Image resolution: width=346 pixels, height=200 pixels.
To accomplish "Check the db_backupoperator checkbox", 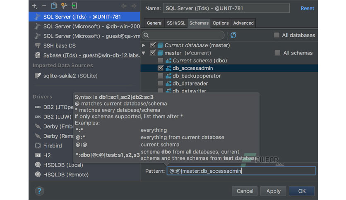I will click(161, 76).
